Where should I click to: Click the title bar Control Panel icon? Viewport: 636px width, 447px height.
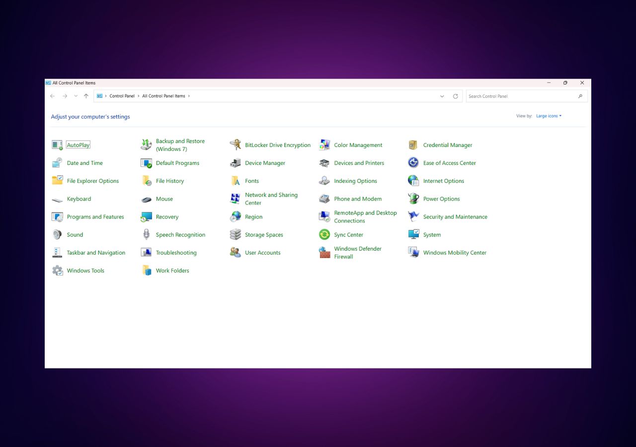click(x=48, y=83)
